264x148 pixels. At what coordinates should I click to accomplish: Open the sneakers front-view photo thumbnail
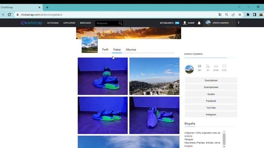154,115
